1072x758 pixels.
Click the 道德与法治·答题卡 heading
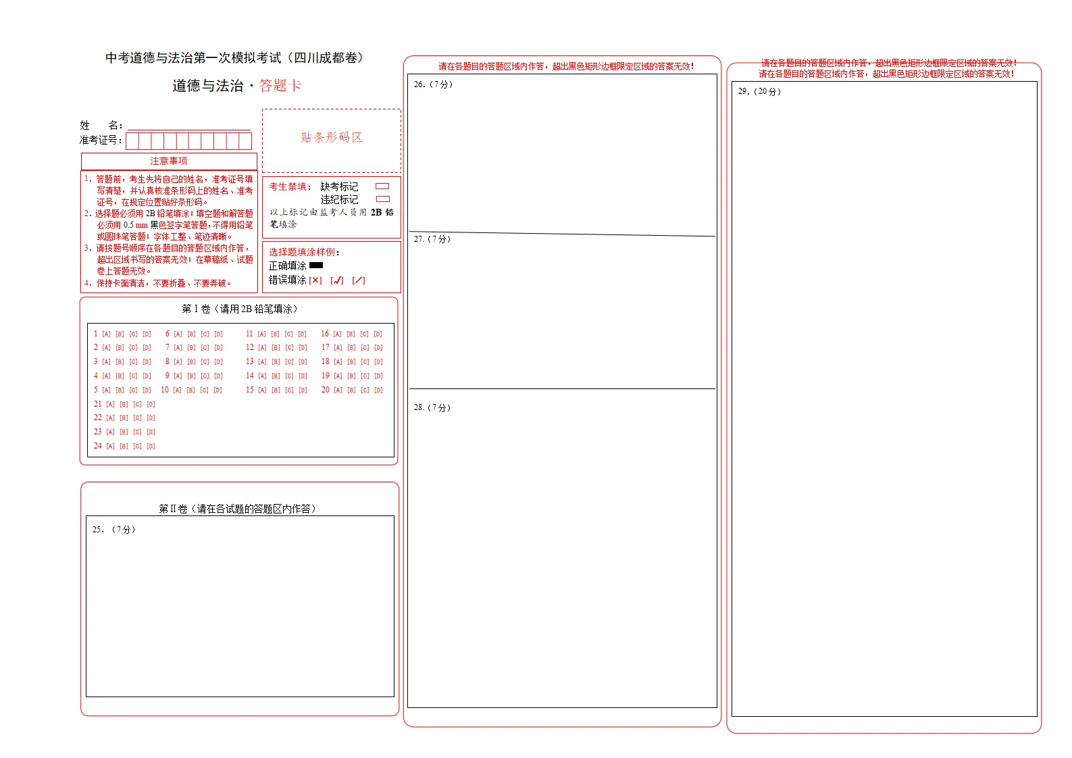pyautogui.click(x=237, y=86)
